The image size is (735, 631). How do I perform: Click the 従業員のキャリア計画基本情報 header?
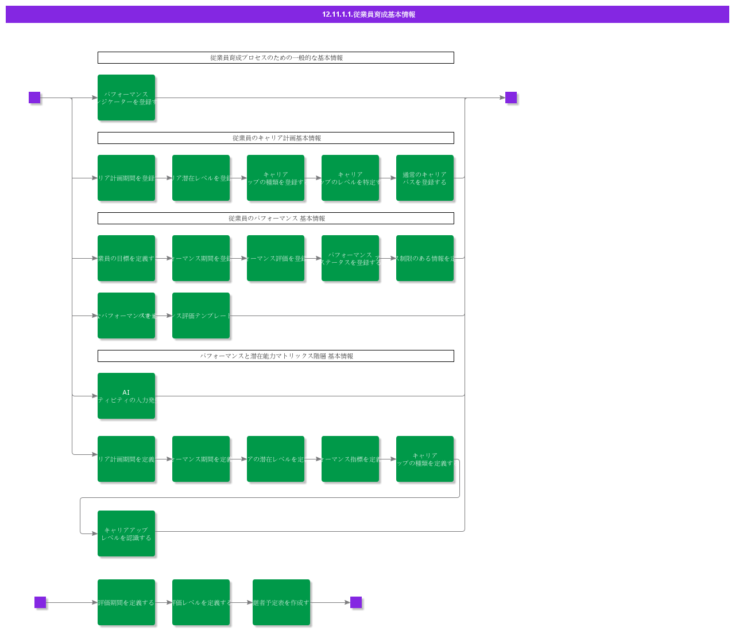(276, 138)
